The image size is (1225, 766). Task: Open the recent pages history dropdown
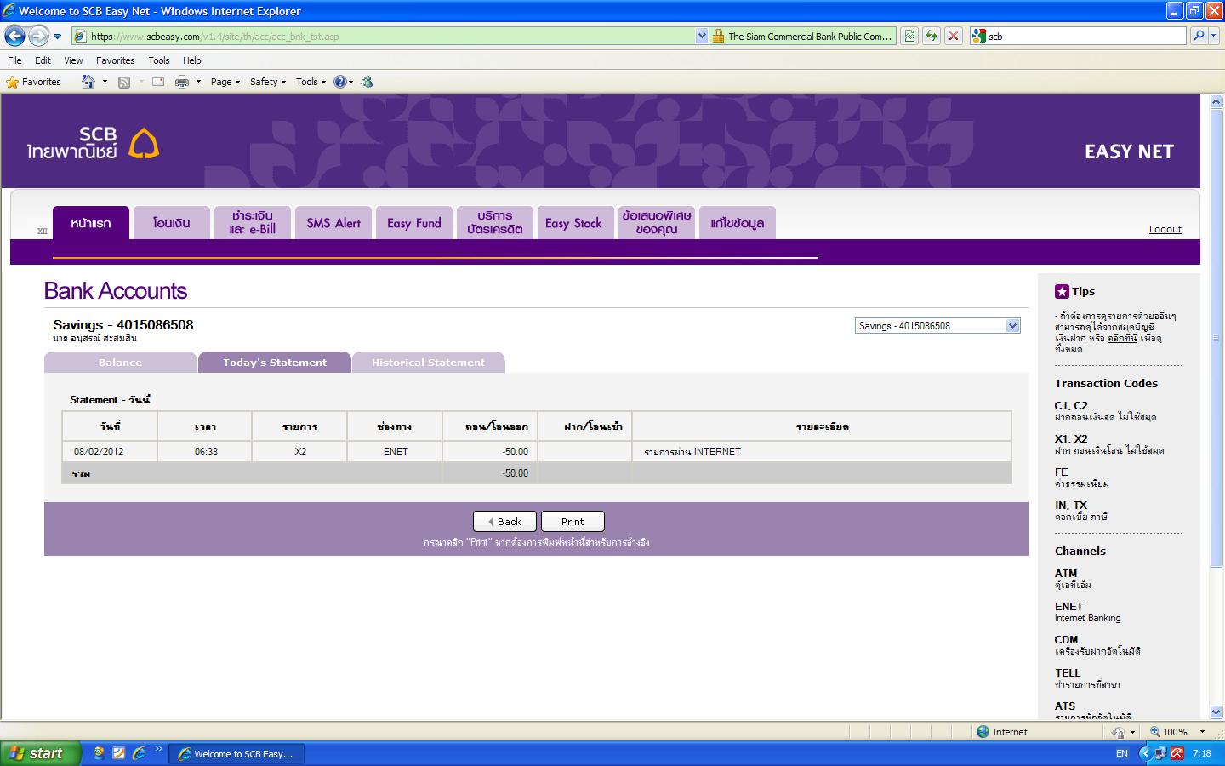point(57,37)
